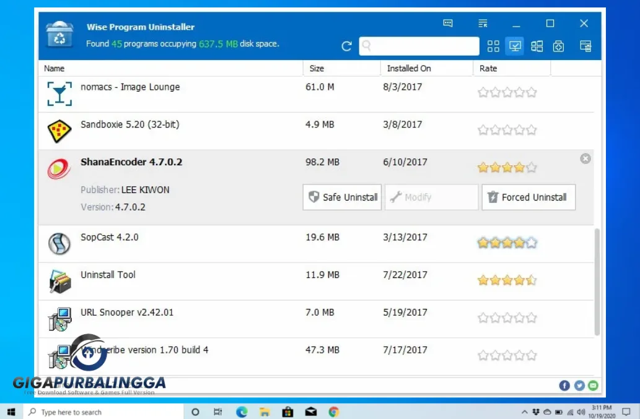Viewport: 640px width, 419px height.
Task: Click Safe Uninstall for ShanaEncoder
Action: [x=342, y=197]
